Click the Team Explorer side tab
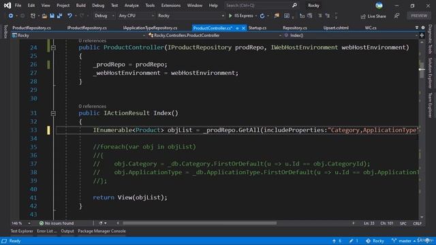The image size is (436, 245). coord(430,105)
